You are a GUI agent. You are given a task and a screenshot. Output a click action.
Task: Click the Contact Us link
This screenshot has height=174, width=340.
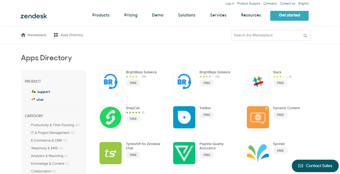point(288,3)
